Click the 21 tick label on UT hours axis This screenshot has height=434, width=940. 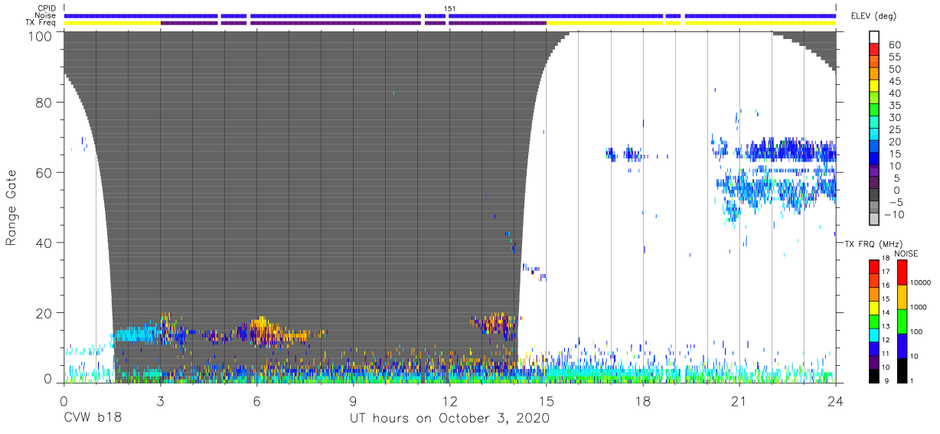click(739, 402)
